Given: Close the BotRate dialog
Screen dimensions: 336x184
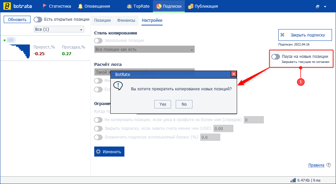Looking at the screenshot, I should tap(234, 74).
